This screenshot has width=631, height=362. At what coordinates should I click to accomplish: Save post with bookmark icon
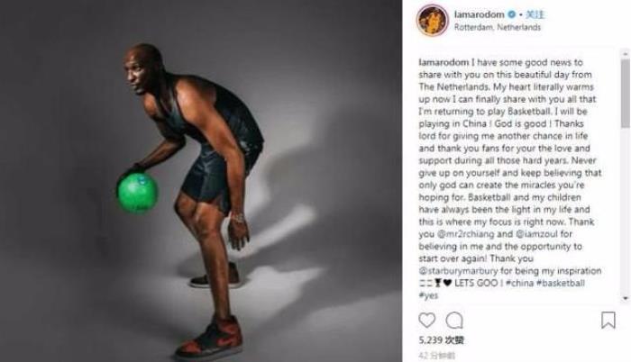[x=608, y=321]
